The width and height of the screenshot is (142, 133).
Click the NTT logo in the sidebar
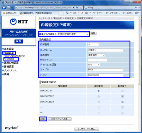[x=19, y=22]
